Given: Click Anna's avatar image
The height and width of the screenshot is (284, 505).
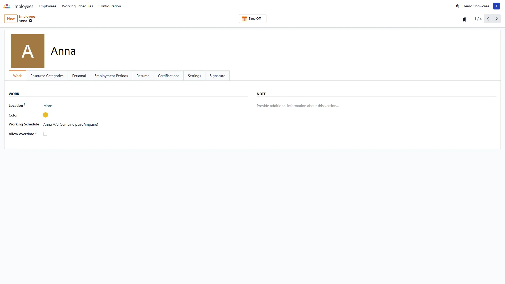Looking at the screenshot, I should [x=28, y=51].
